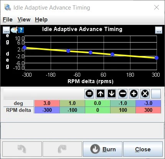The width and height of the screenshot is (165, 159).
Task: Click the up arrow increment button
Action: 101,93
